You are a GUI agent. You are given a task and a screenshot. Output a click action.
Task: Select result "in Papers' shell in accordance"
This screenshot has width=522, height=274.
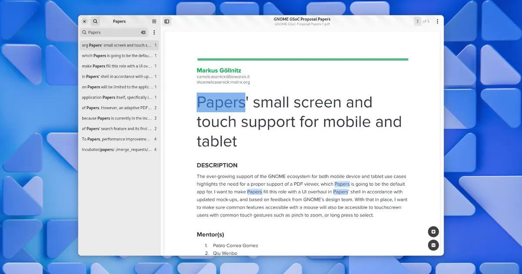117,77
